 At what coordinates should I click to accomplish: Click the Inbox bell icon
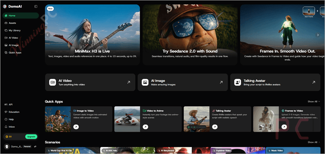tap(6, 127)
